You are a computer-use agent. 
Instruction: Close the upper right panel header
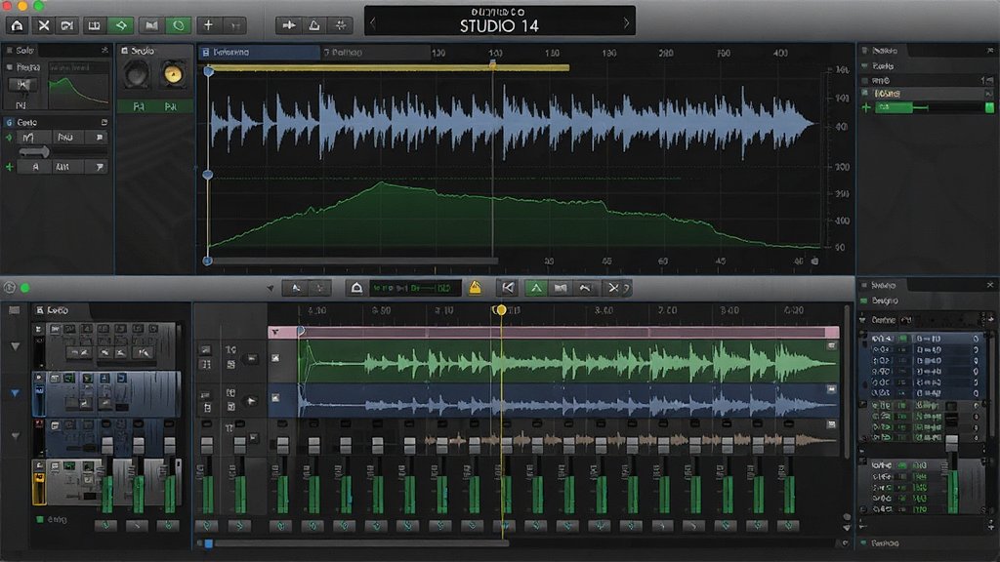[990, 51]
